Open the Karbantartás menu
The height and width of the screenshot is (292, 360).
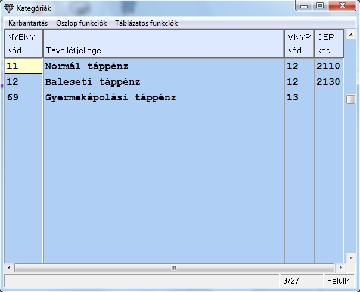(x=28, y=23)
